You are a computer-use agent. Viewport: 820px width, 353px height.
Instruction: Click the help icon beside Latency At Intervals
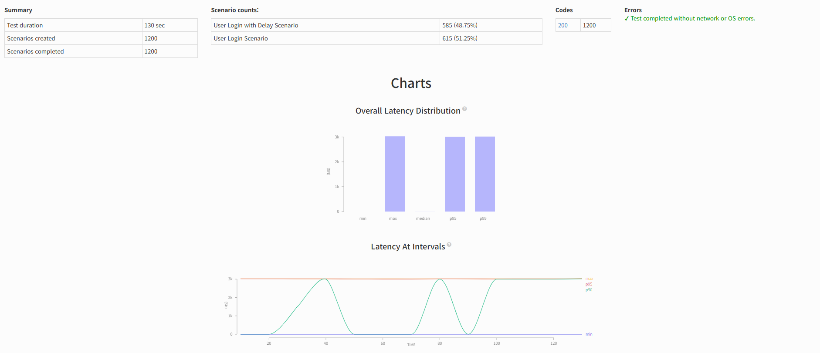click(449, 245)
